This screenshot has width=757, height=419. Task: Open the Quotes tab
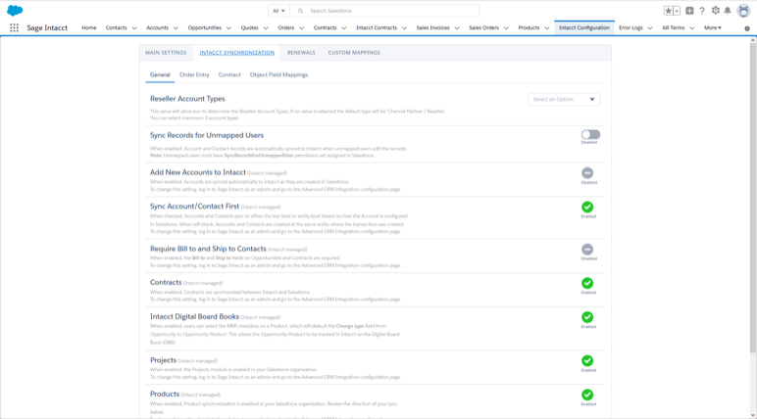pos(250,28)
